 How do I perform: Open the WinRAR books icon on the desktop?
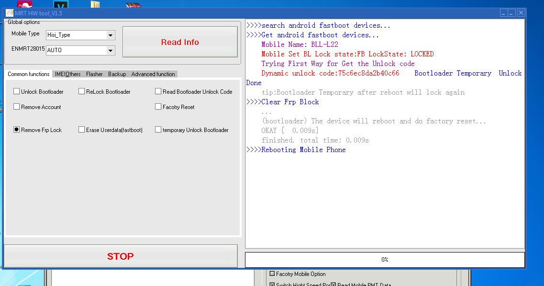133,5
